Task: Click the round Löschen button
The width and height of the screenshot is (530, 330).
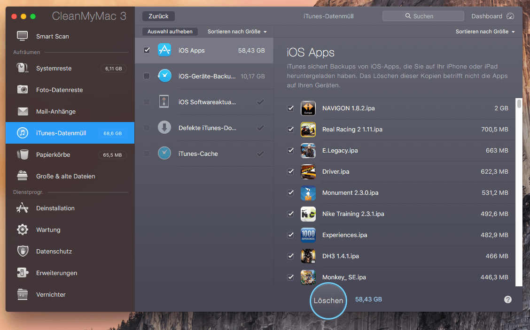Action: click(328, 300)
